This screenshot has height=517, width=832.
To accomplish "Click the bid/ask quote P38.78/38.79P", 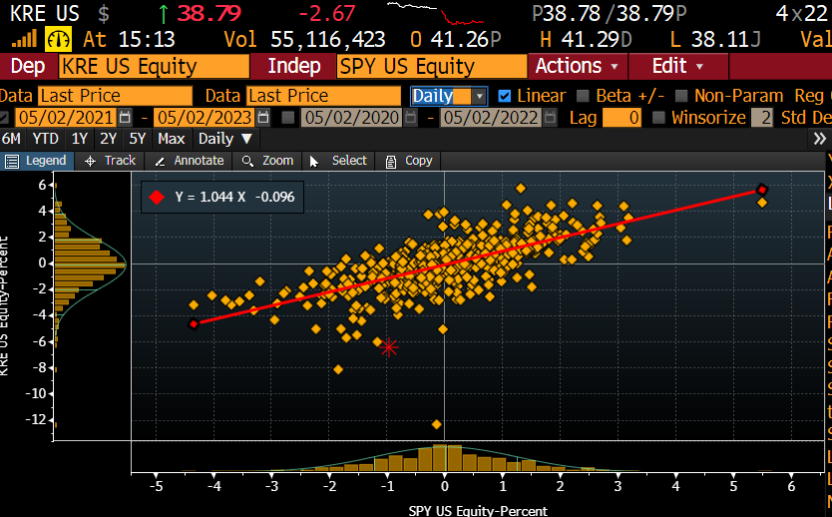I will [x=610, y=13].
